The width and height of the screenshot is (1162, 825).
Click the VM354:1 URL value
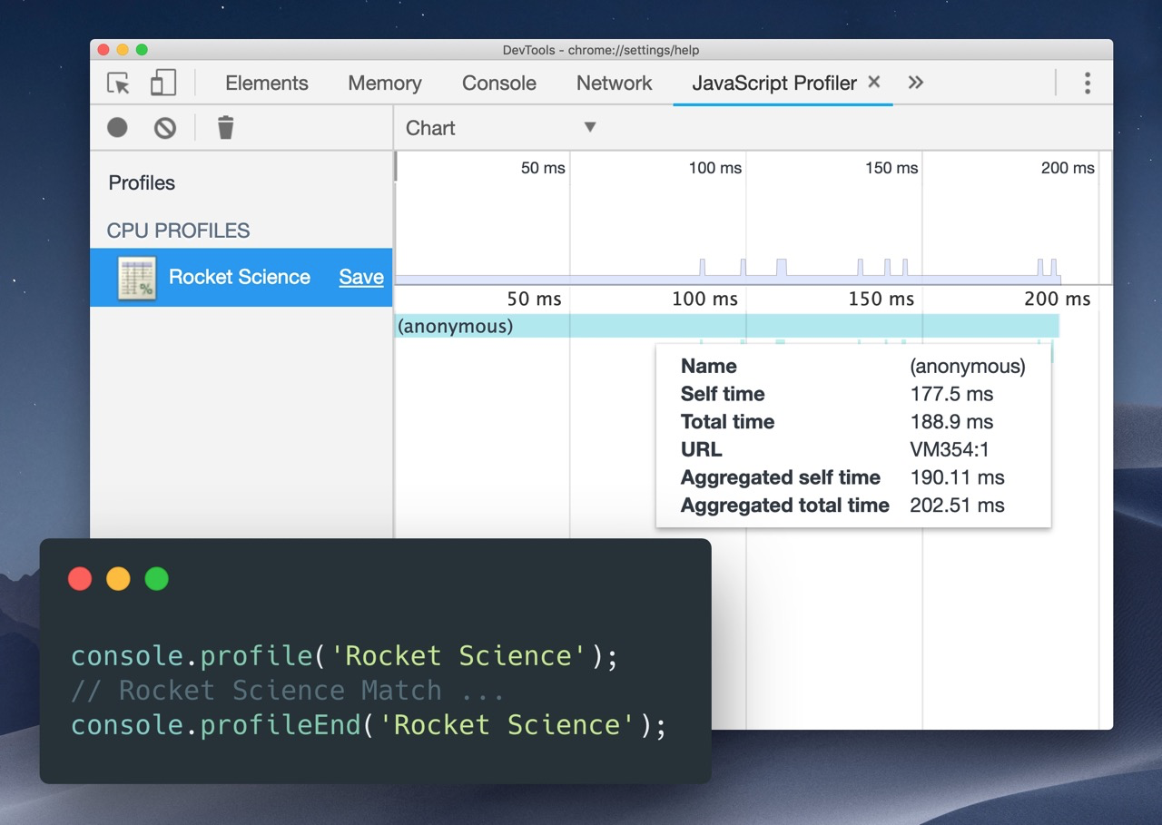pyautogui.click(x=950, y=449)
